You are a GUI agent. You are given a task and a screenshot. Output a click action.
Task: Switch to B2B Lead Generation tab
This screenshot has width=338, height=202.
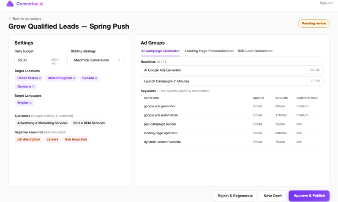click(x=255, y=51)
